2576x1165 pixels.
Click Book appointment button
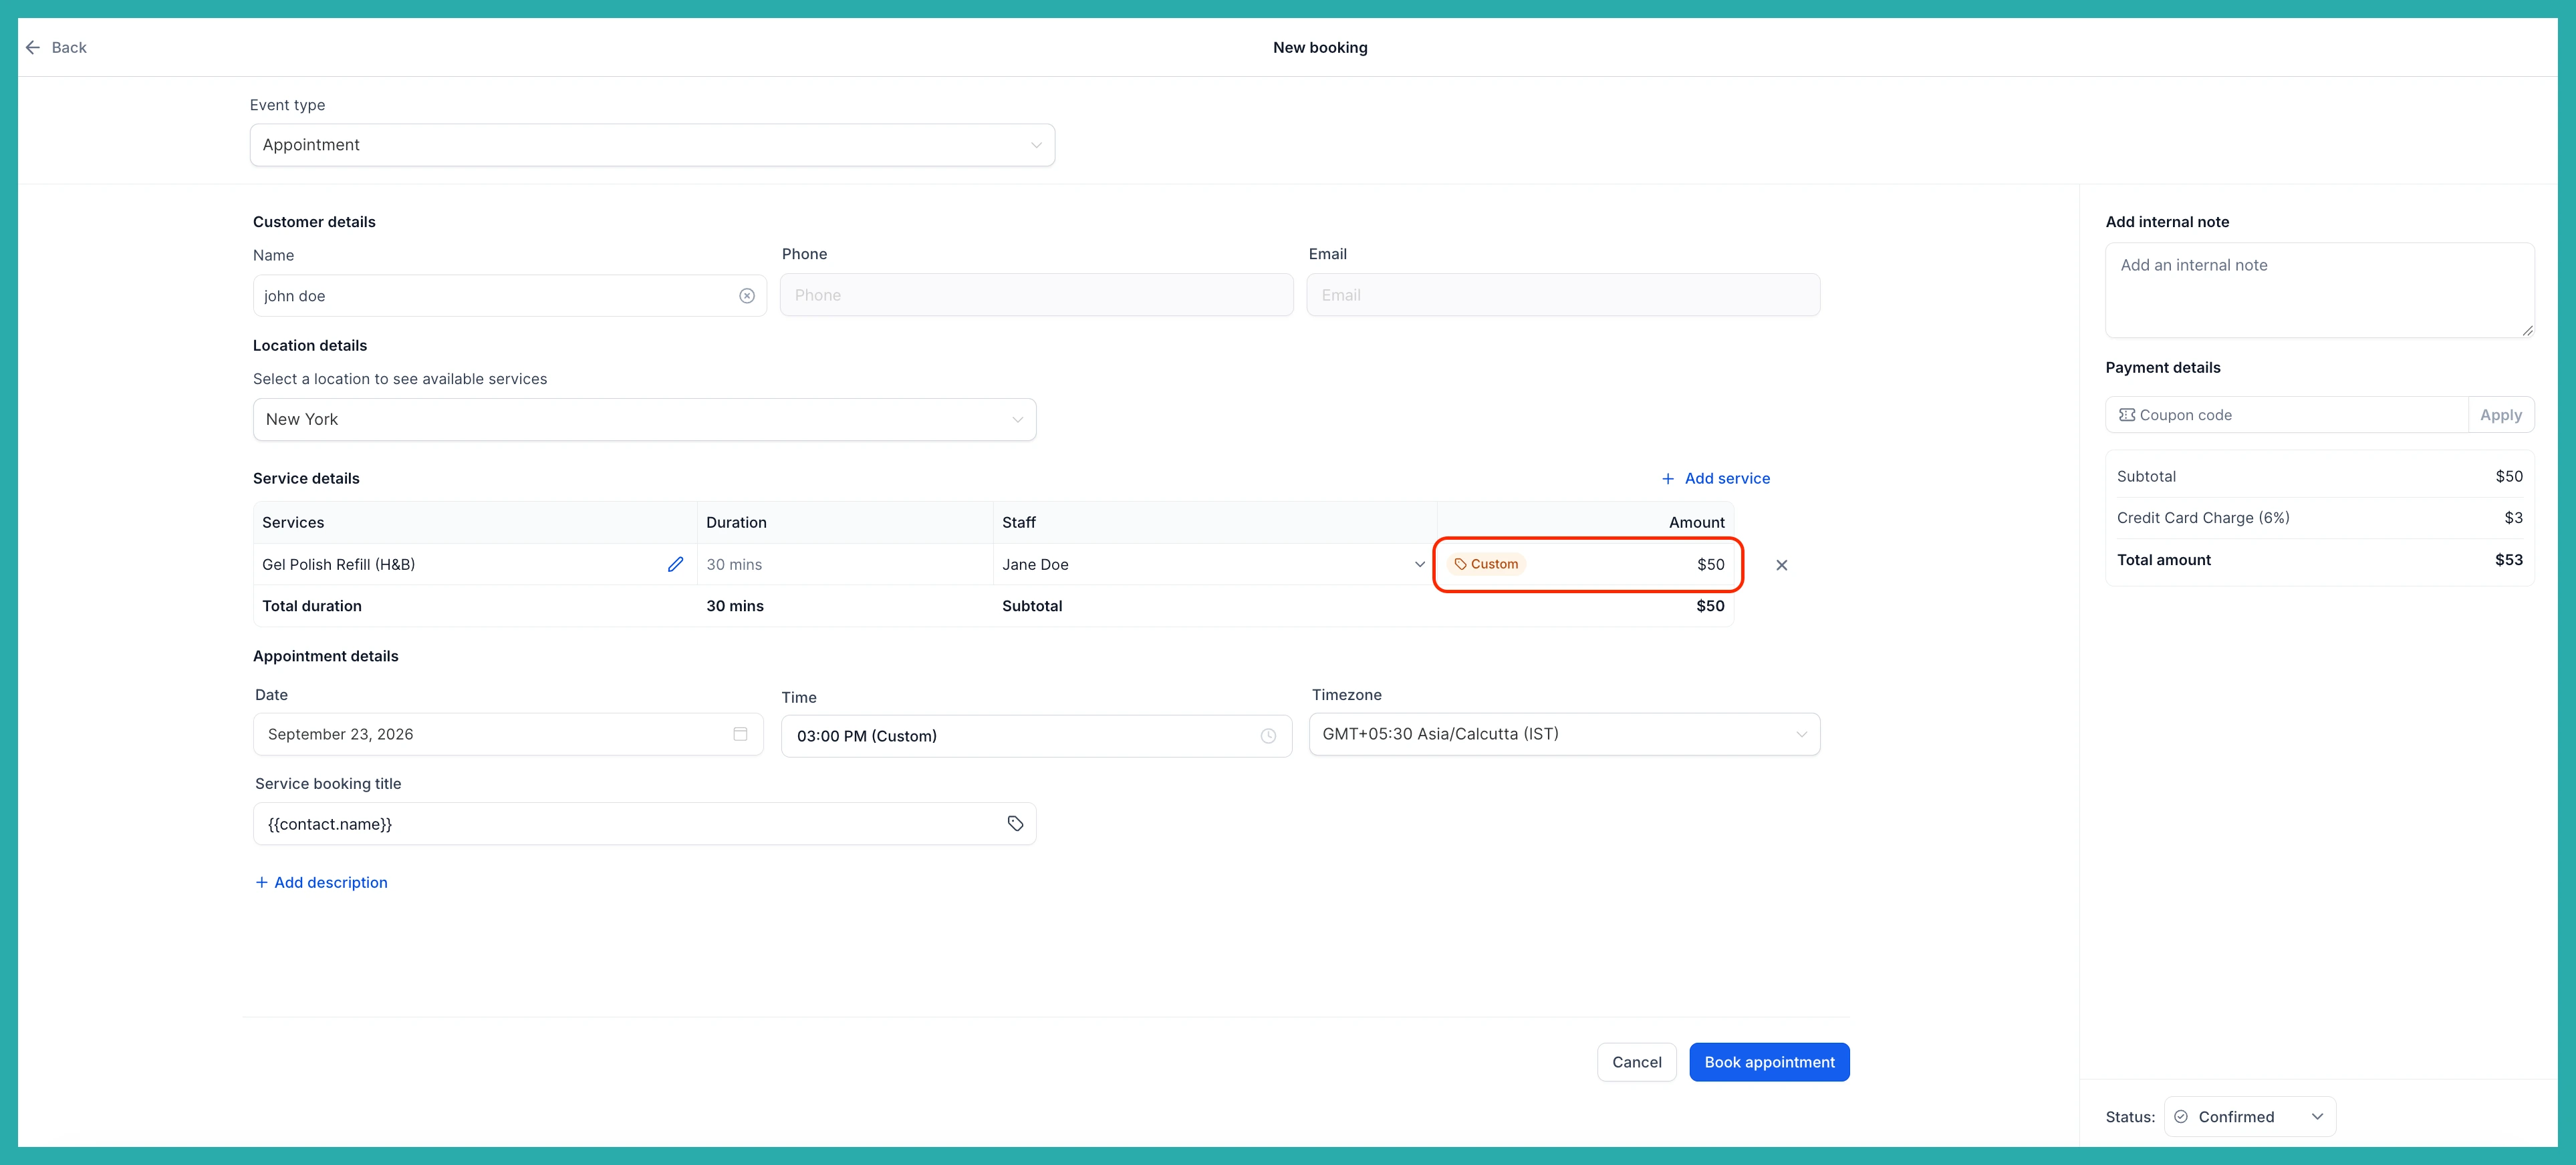click(x=1769, y=1062)
